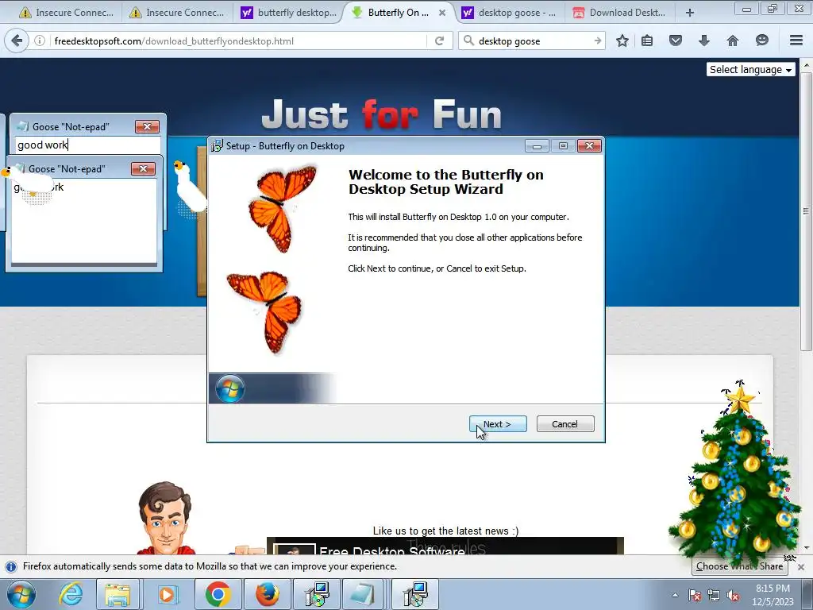
Task: Switch to desktop goose Yahoo tab
Action: coord(509,13)
